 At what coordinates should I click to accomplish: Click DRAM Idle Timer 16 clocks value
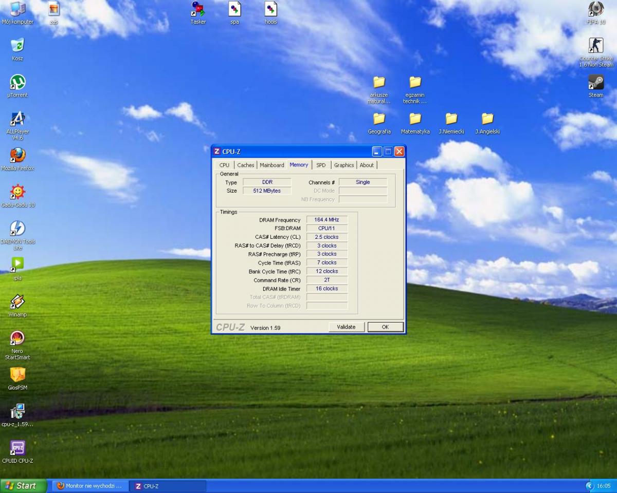click(327, 289)
